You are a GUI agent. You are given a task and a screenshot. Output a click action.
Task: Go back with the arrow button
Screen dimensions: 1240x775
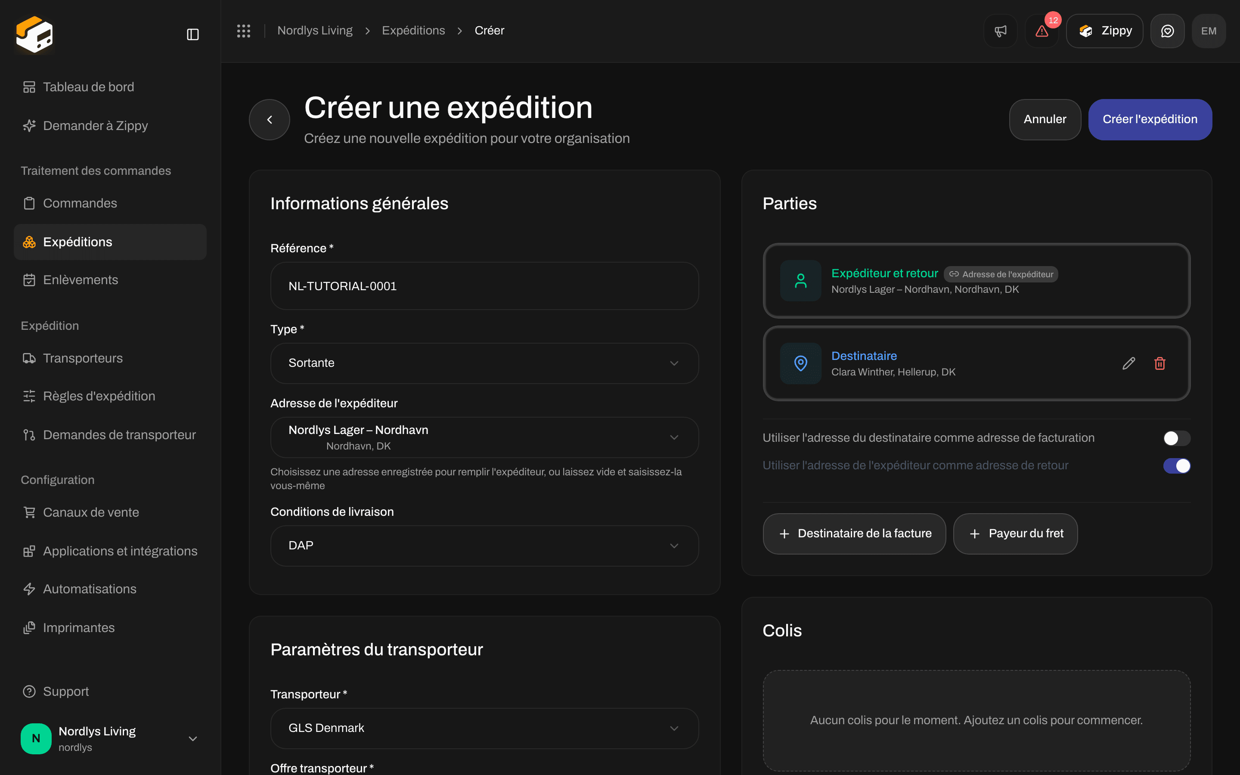[270, 119]
